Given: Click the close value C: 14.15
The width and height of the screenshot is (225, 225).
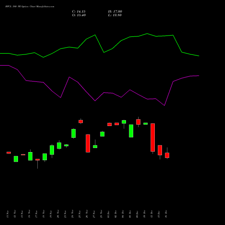Looking at the screenshot, I should click(79, 12).
